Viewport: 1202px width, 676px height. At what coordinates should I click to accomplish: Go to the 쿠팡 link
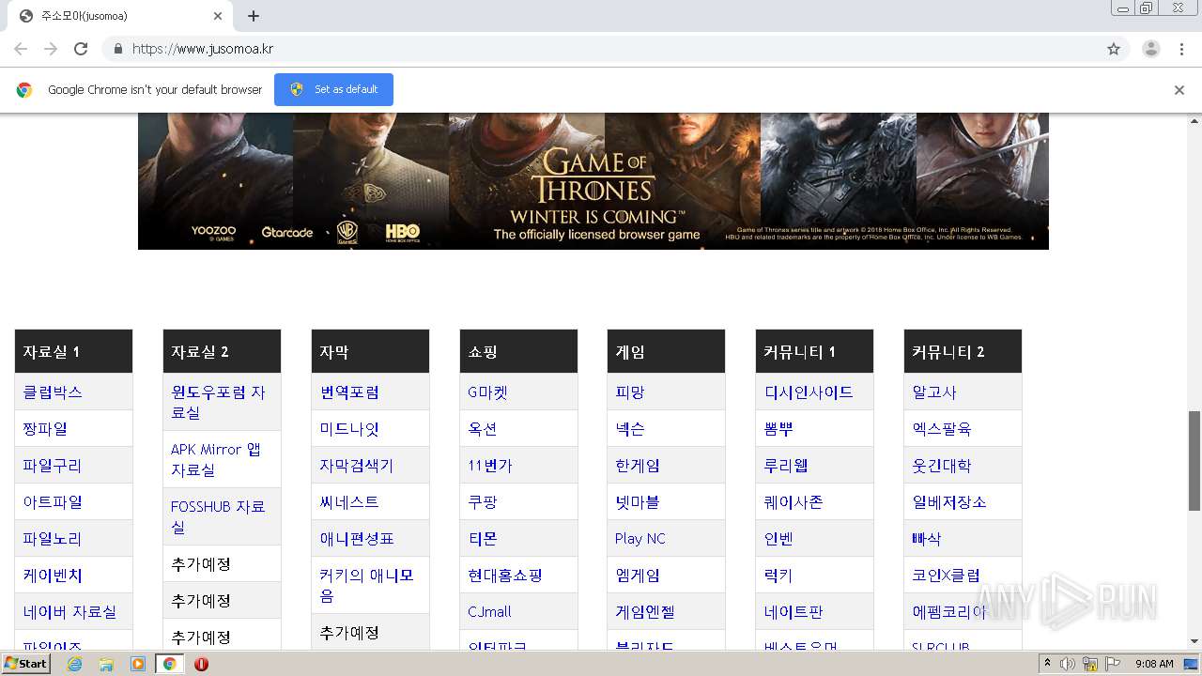pyautogui.click(x=483, y=502)
